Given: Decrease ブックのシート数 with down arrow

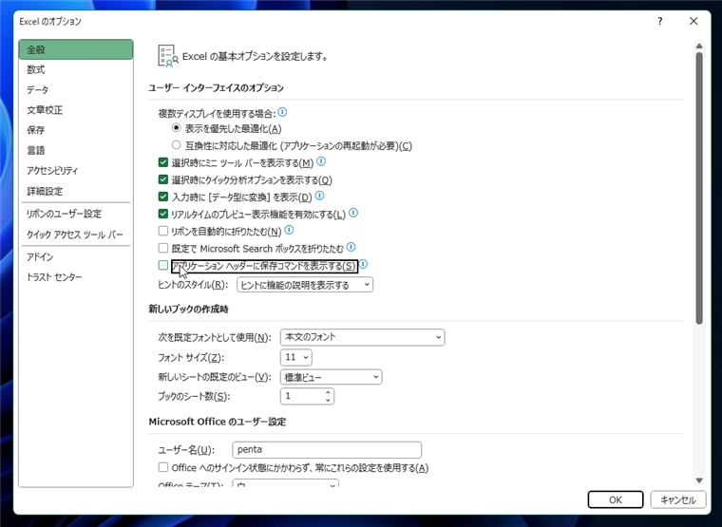Looking at the screenshot, I should (328, 400).
